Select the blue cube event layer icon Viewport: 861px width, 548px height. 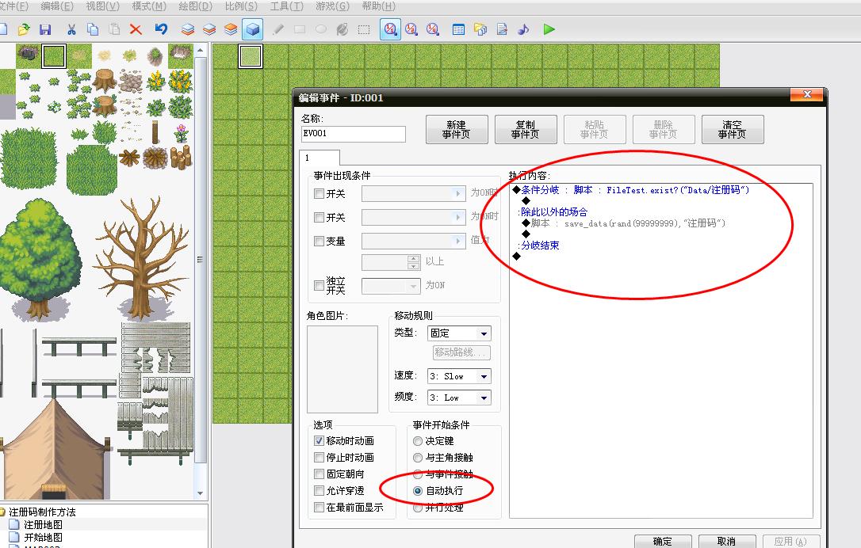[x=253, y=29]
